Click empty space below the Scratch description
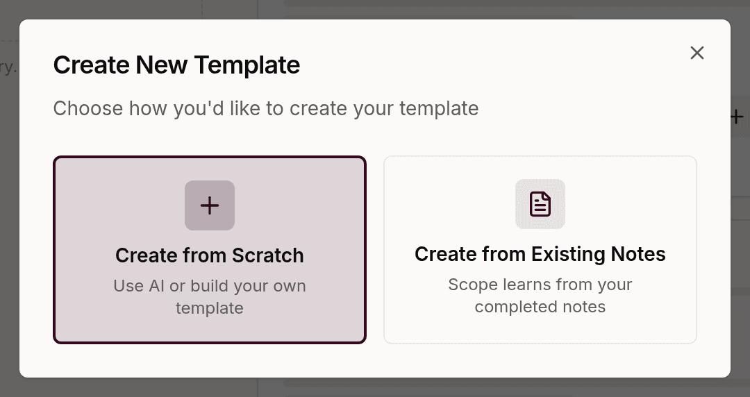 pyautogui.click(x=210, y=330)
